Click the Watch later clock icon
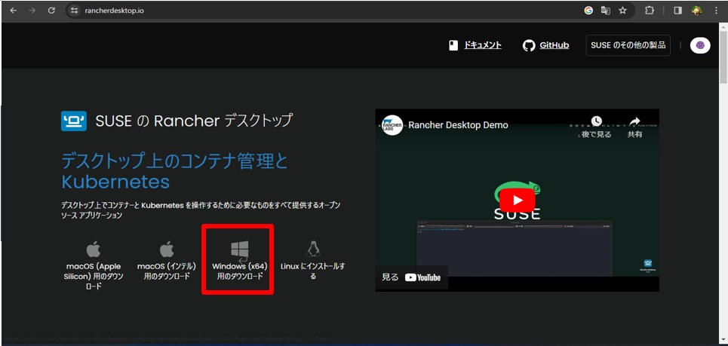728x346 pixels. pyautogui.click(x=596, y=122)
